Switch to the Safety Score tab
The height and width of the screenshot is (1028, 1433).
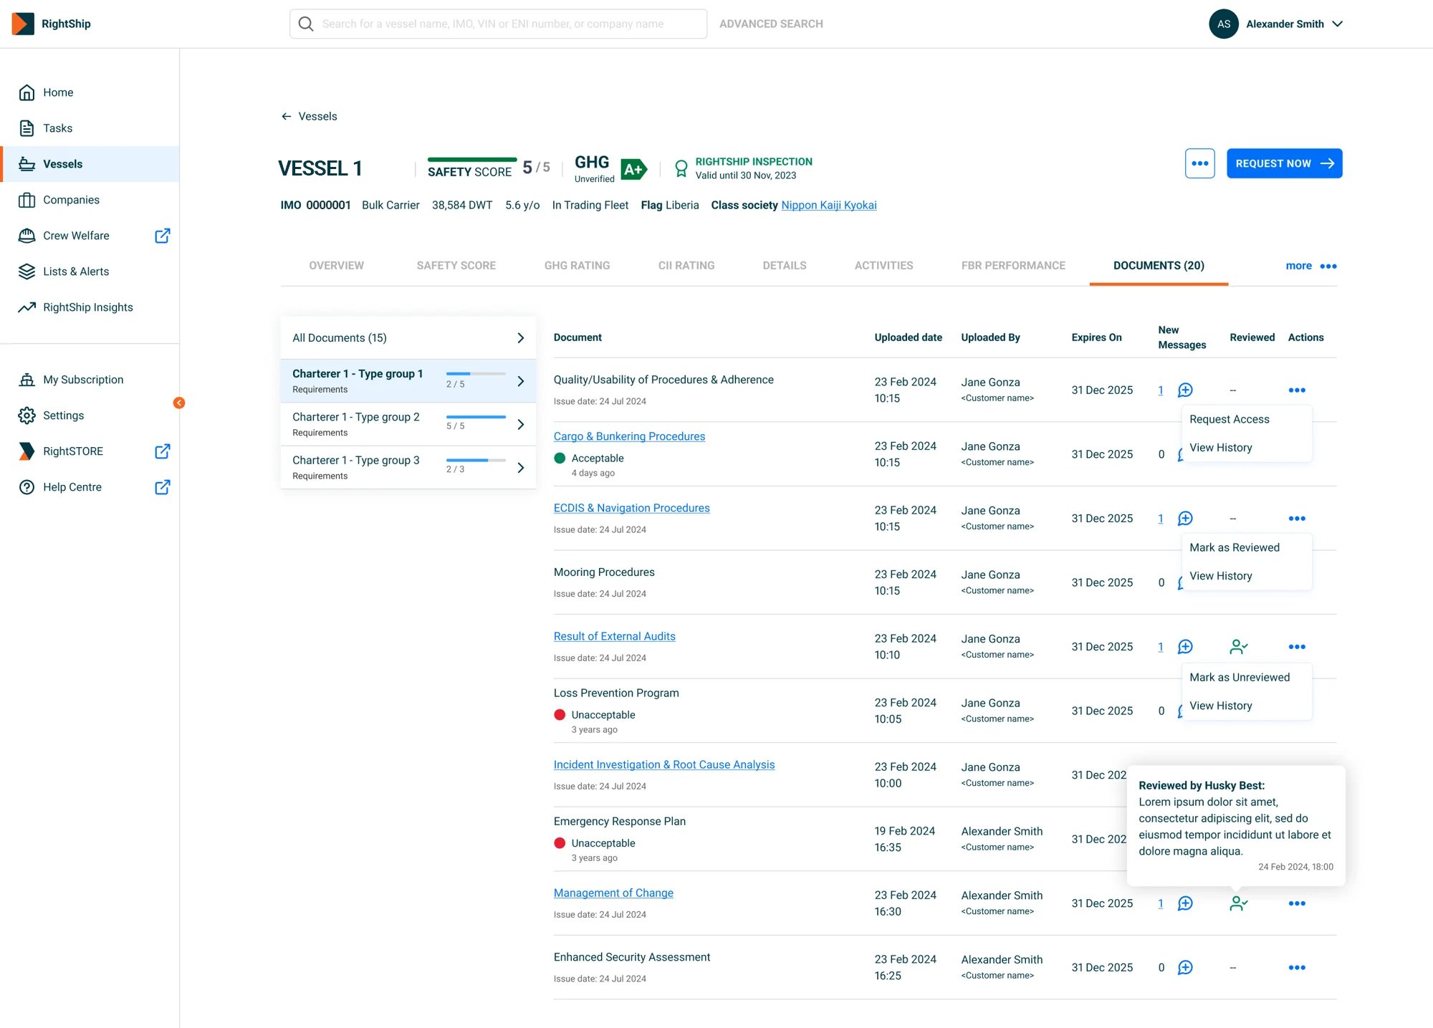coord(456,266)
